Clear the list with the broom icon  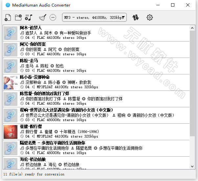(43, 17)
